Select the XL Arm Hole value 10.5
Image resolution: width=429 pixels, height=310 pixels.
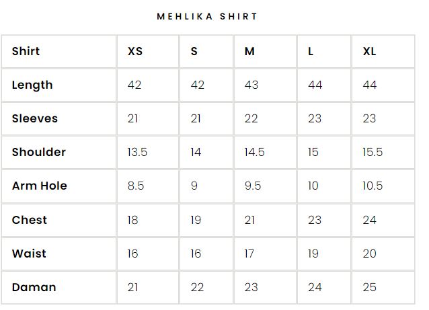point(373,186)
